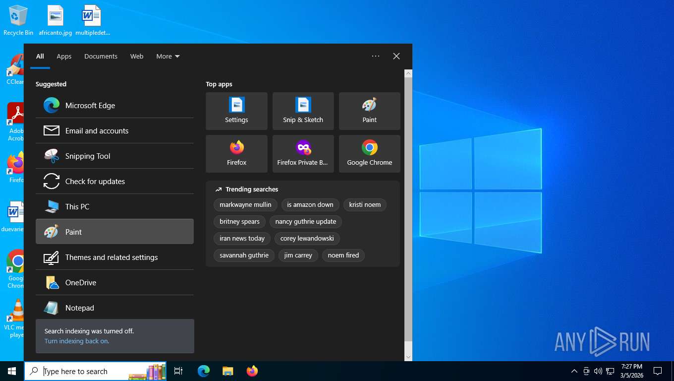674x381 pixels.
Task: Open Notepad from Suggested list
Action: [114, 308]
